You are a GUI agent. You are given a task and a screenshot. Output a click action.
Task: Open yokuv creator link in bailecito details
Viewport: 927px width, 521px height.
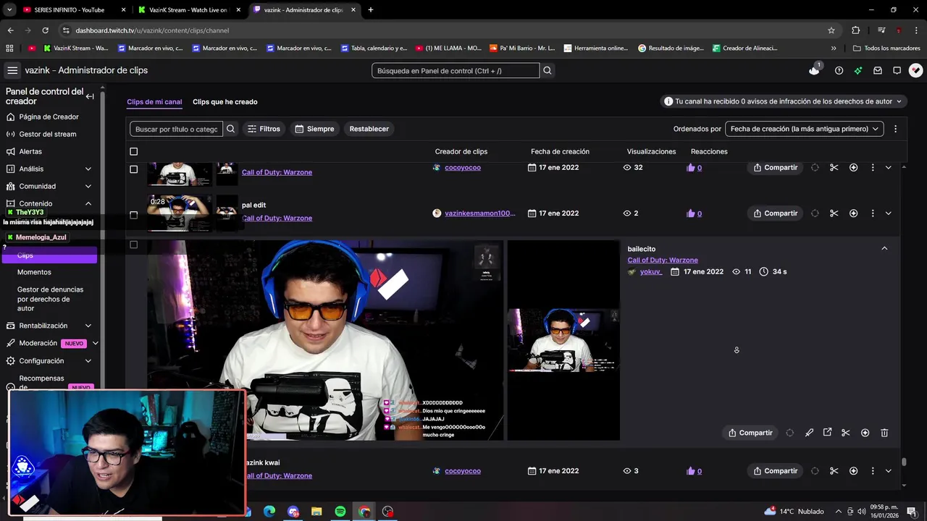tap(651, 271)
